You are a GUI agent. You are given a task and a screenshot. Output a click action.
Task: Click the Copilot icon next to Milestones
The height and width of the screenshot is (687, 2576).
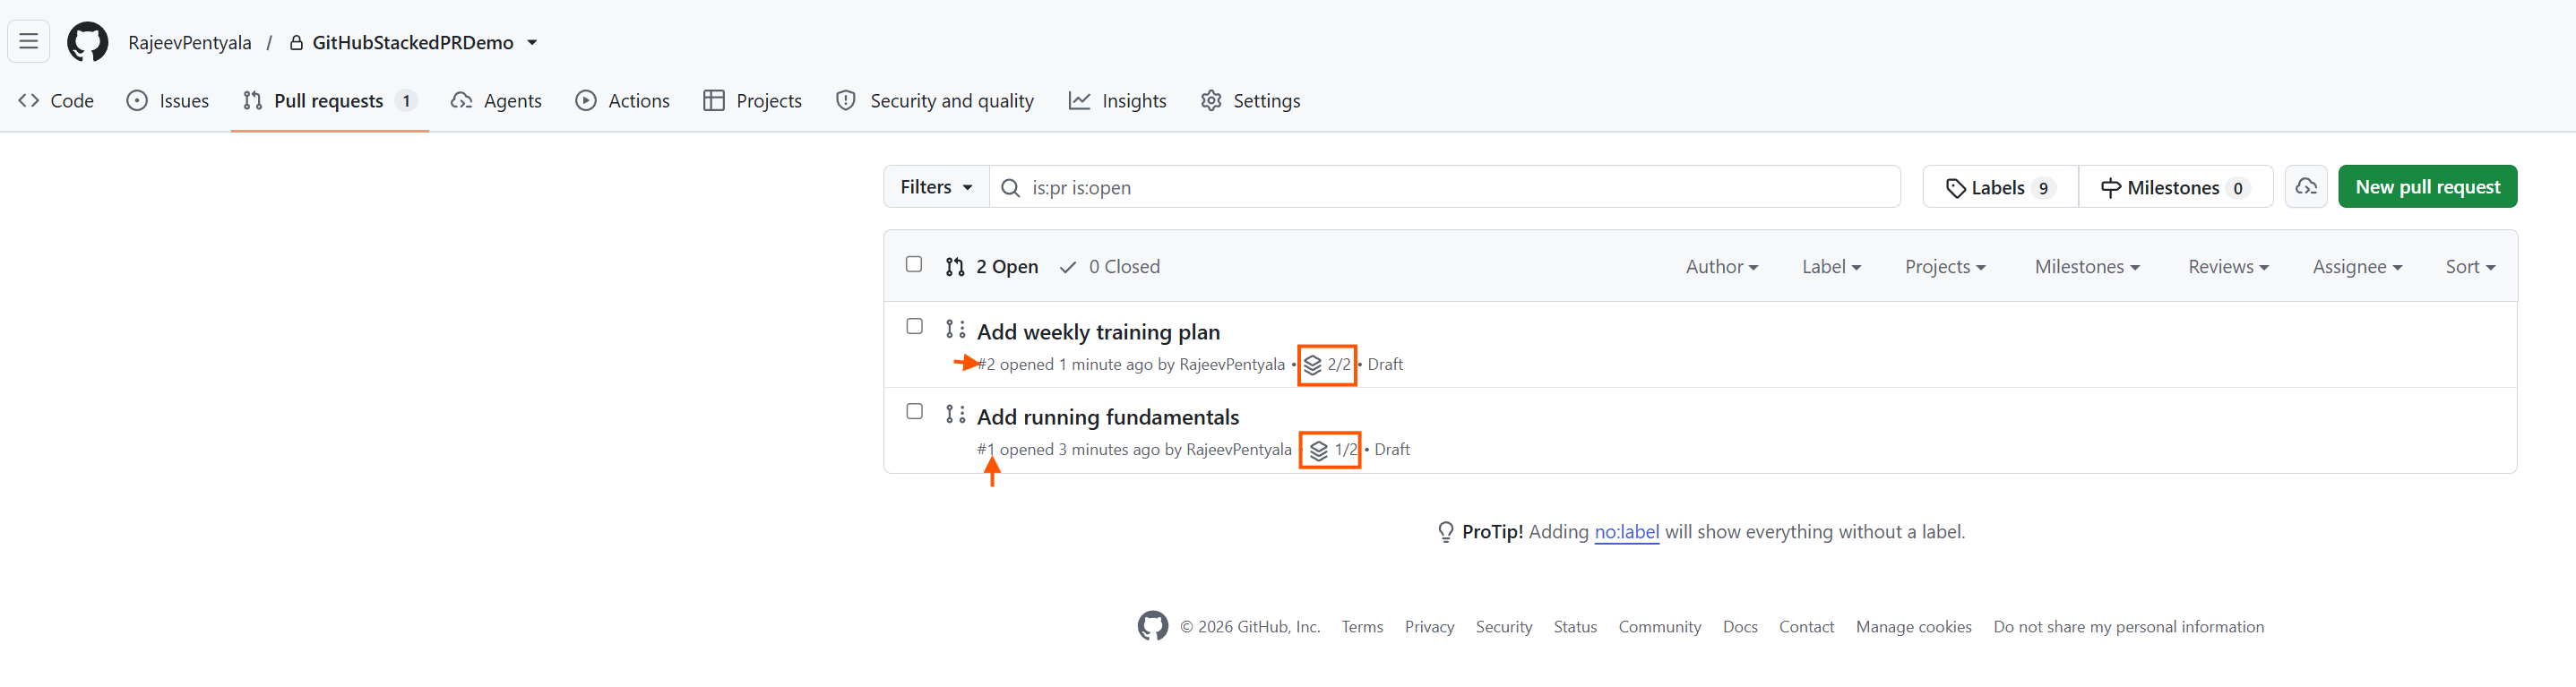(2306, 187)
